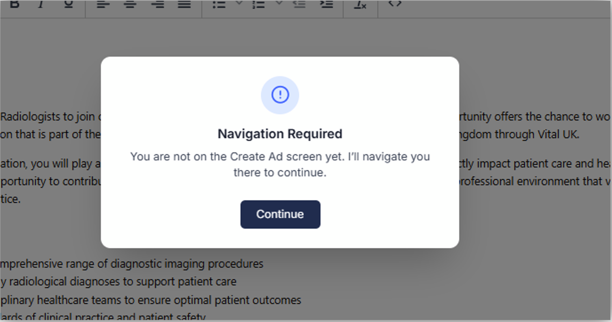The height and width of the screenshot is (322, 612).
Task: Click the dialog's Create Ad message text
Action: (280, 164)
